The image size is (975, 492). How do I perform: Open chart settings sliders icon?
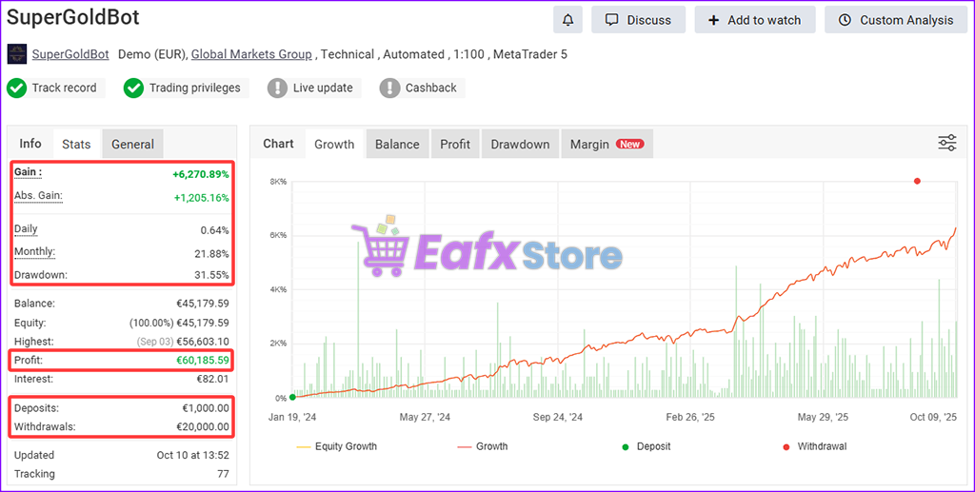coord(947,143)
